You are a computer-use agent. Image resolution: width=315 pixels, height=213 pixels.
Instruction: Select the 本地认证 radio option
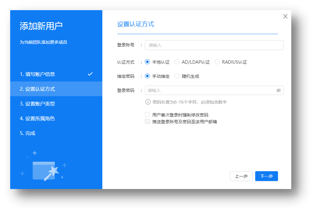[147, 62]
